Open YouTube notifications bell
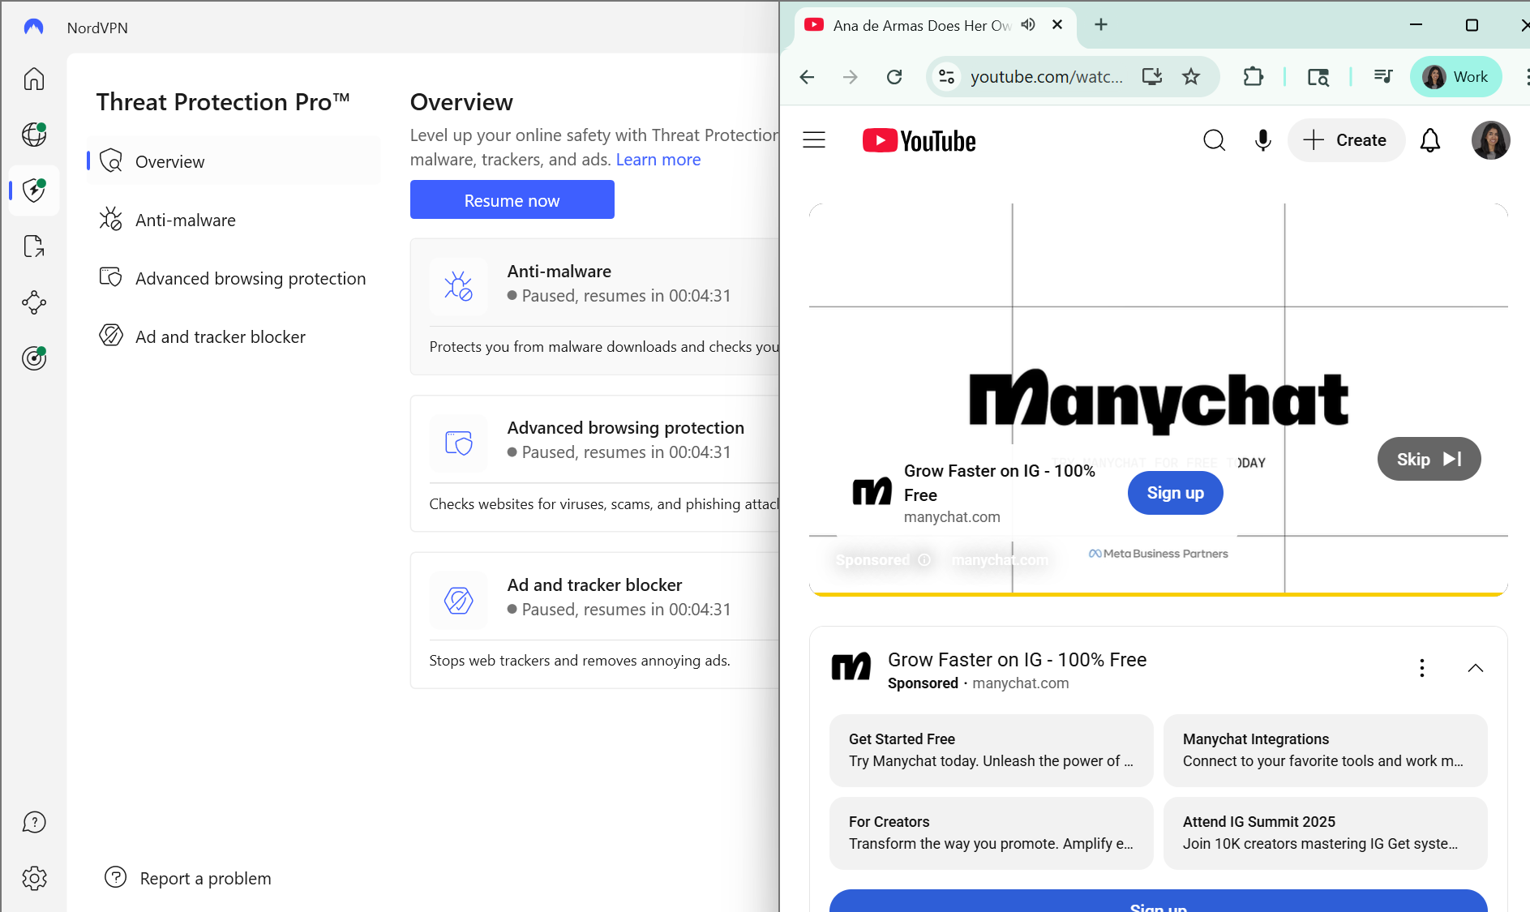The width and height of the screenshot is (1530, 912). 1430,140
